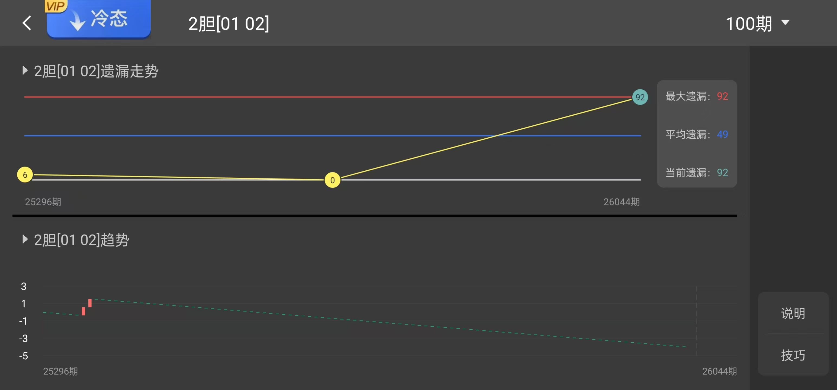The width and height of the screenshot is (837, 390).
Task: Select the yellow 6 data point
Action: pyautogui.click(x=25, y=175)
